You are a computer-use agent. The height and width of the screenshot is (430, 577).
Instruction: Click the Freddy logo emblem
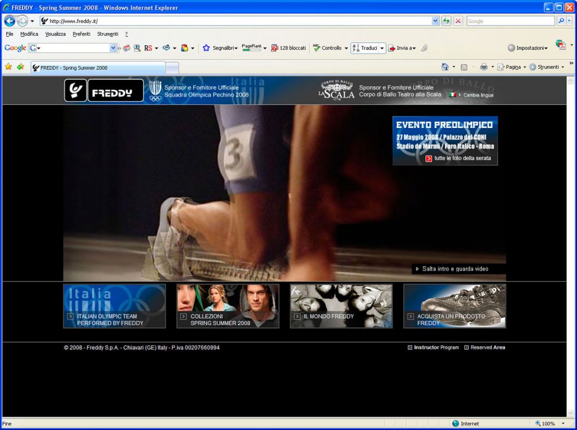[x=76, y=90]
